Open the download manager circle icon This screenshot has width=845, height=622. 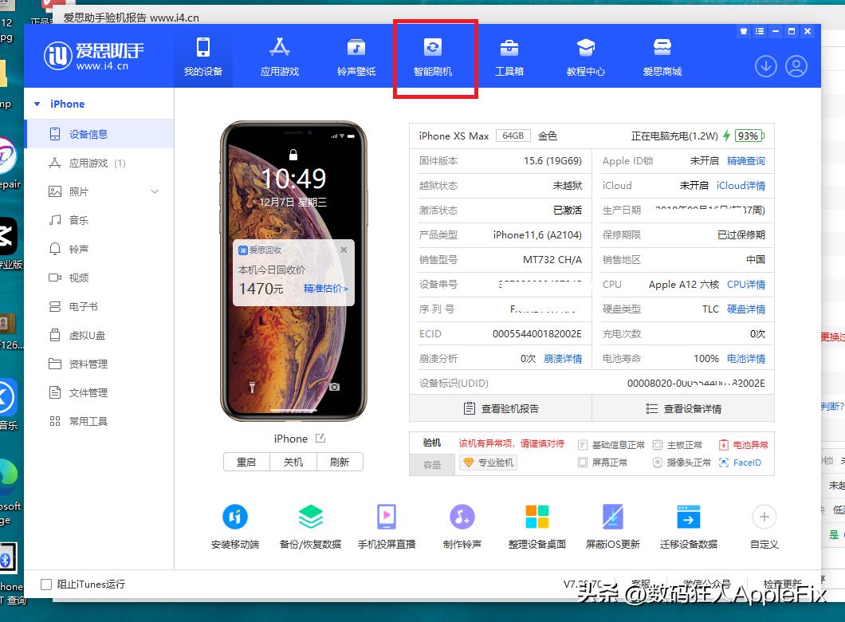[x=765, y=67]
